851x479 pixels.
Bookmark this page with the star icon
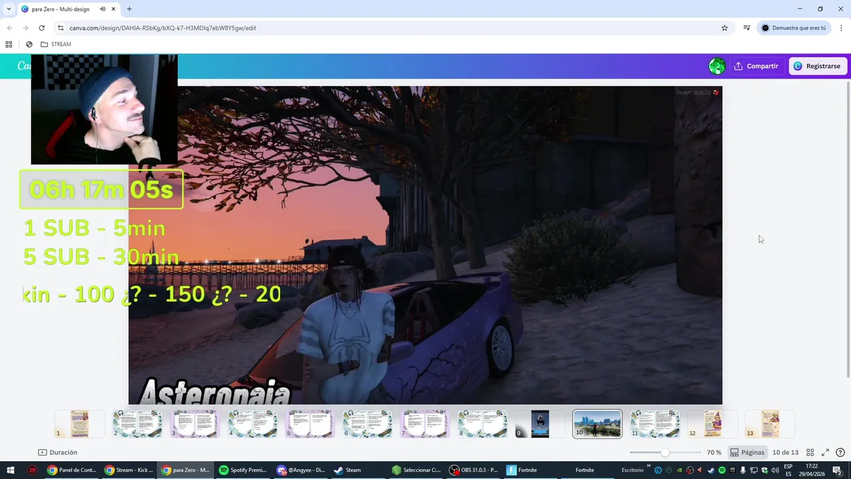pyautogui.click(x=725, y=28)
